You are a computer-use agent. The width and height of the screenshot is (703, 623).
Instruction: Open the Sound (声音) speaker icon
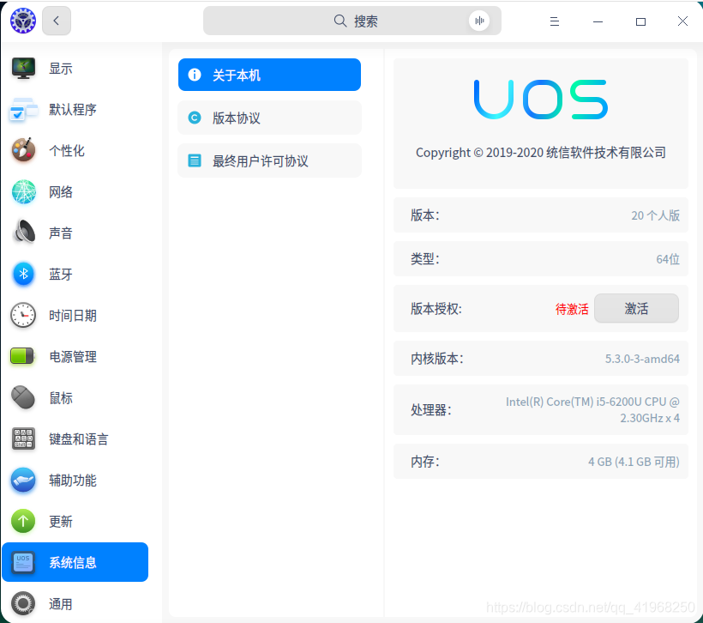pos(24,233)
